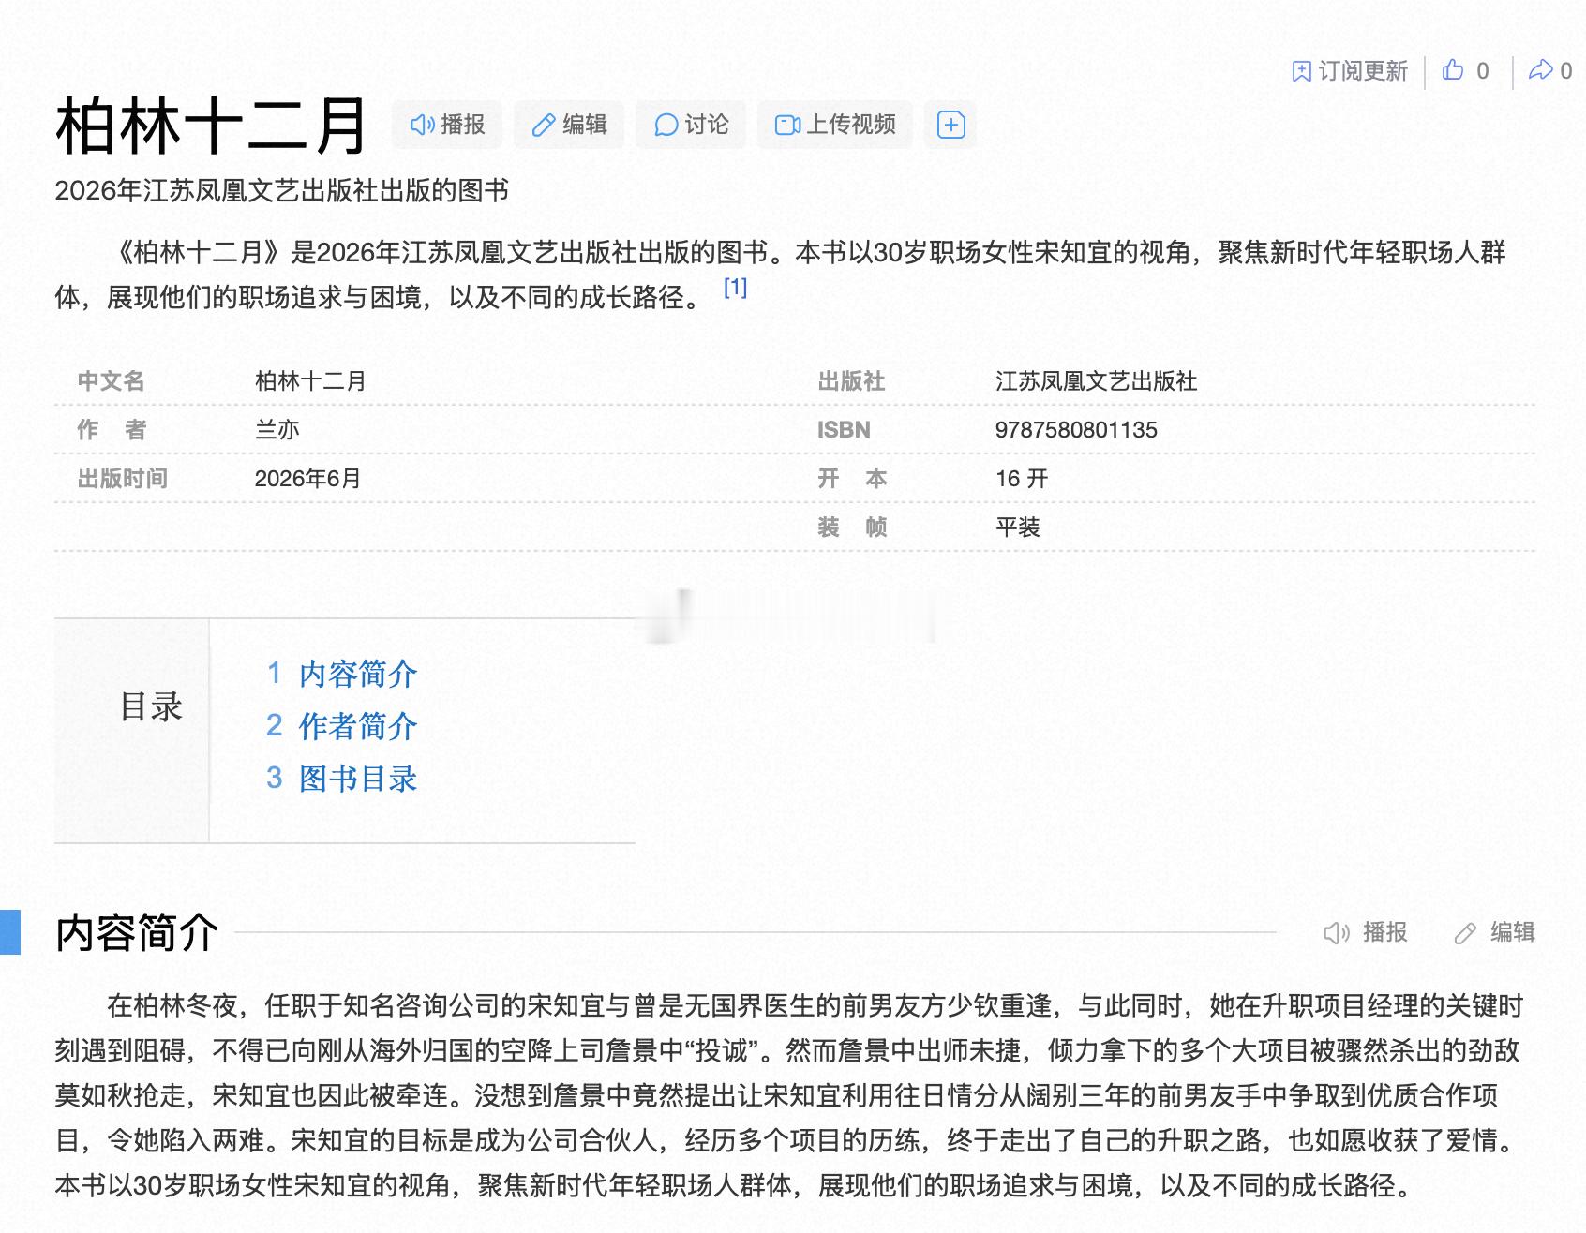Click the publication date 2026年6月
Screen dimensions: 1586x1233
point(307,479)
